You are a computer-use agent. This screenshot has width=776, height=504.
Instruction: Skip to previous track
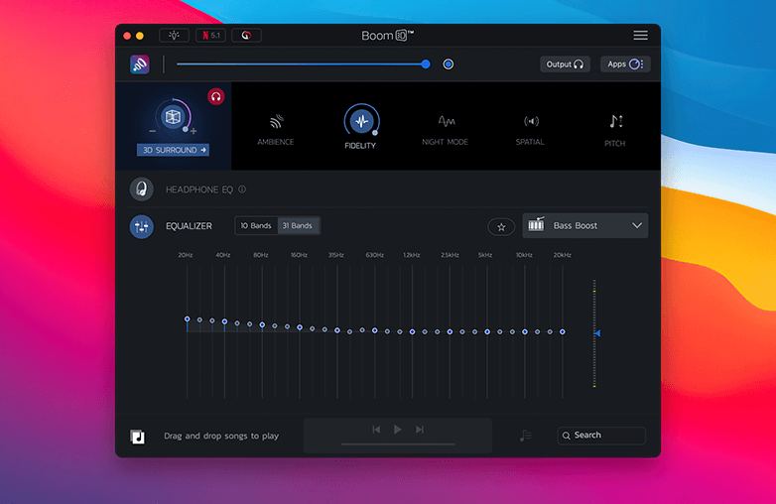pos(376,430)
